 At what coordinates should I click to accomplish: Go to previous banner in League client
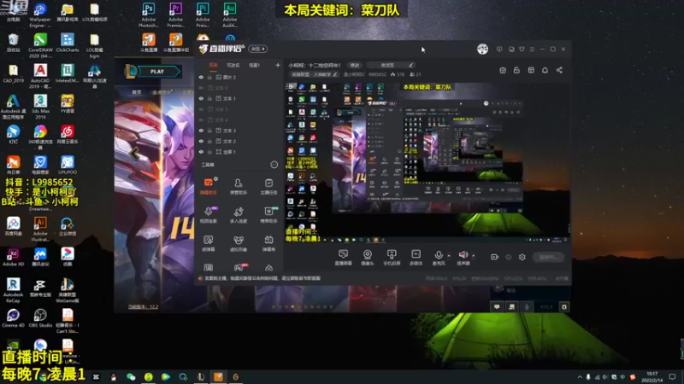pyautogui.click(x=134, y=154)
